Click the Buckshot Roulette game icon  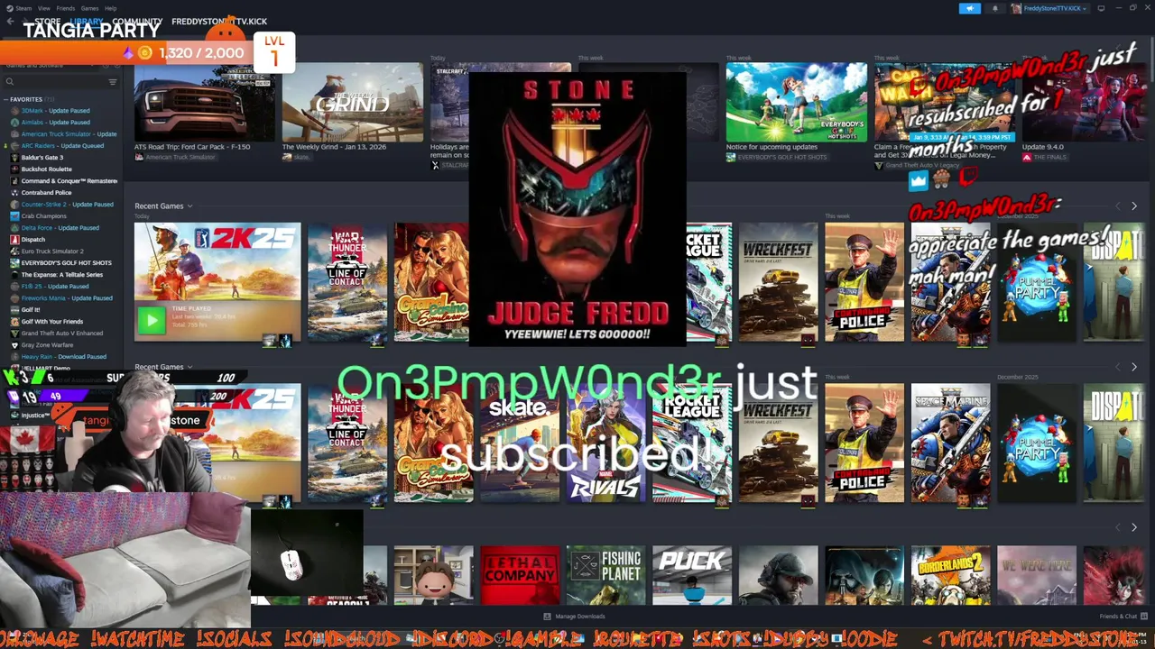[x=14, y=169]
